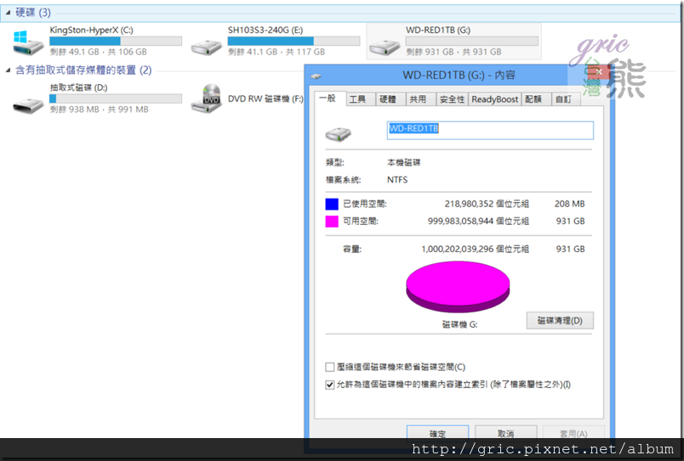The height and width of the screenshot is (461, 684).
Task: Click the 本機磁碟 type value
Action: tap(403, 162)
